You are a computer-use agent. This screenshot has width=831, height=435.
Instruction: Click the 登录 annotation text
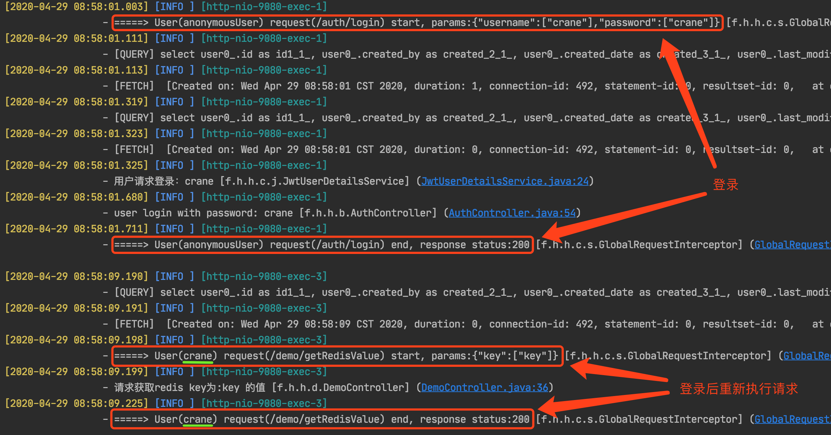tap(726, 184)
